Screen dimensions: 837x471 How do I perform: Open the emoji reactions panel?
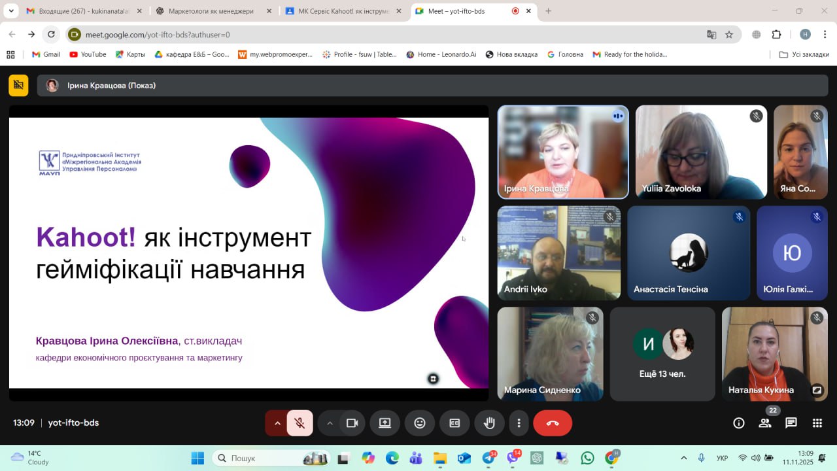[x=420, y=423]
